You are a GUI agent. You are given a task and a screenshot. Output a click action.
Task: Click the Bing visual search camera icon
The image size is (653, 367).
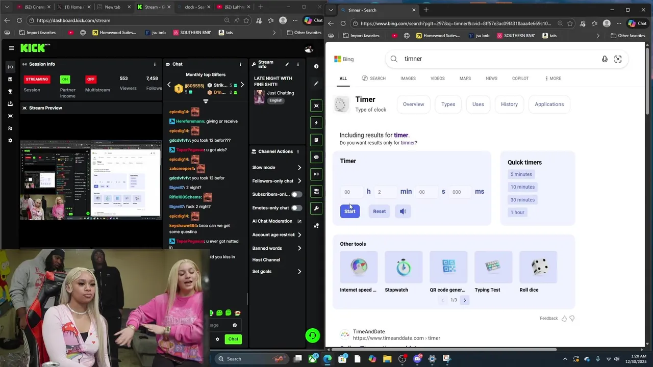click(618, 59)
